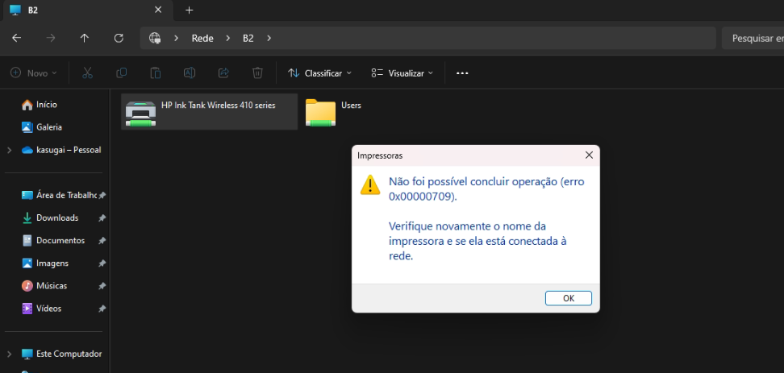This screenshot has width=784, height=373.
Task: Expand the kasugai – Pessoal tree node
Action: pyautogui.click(x=10, y=150)
